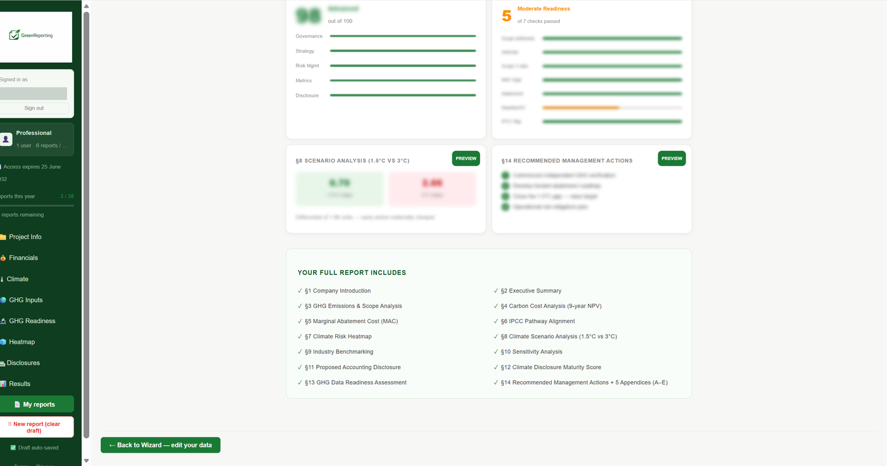Click the My reports document icon
Image resolution: width=887 pixels, height=466 pixels.
tap(17, 404)
